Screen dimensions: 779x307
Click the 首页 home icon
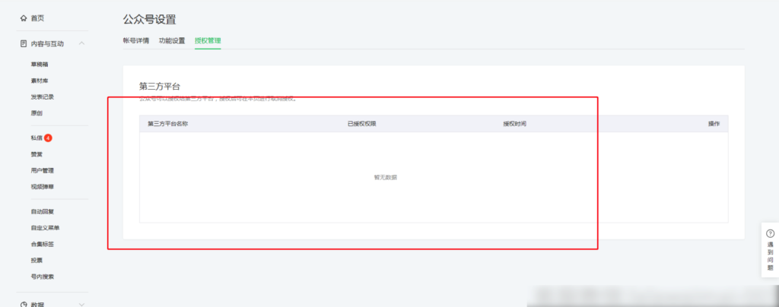(24, 17)
